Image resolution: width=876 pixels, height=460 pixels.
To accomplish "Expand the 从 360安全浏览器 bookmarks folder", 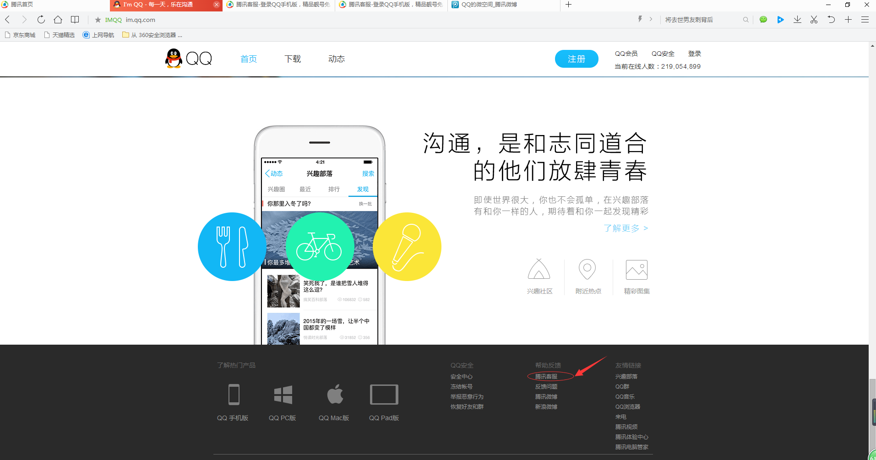I will tap(152, 35).
